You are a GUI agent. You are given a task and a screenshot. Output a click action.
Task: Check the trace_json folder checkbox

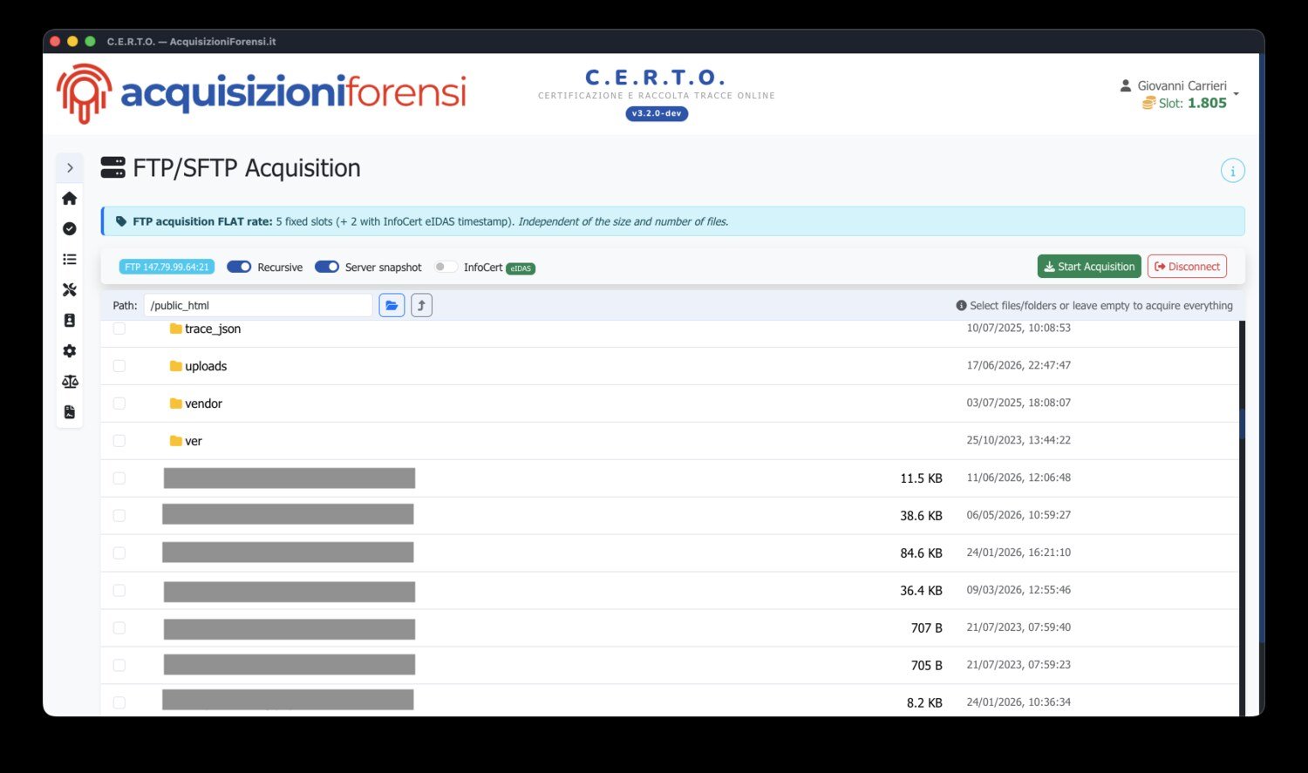pos(119,329)
